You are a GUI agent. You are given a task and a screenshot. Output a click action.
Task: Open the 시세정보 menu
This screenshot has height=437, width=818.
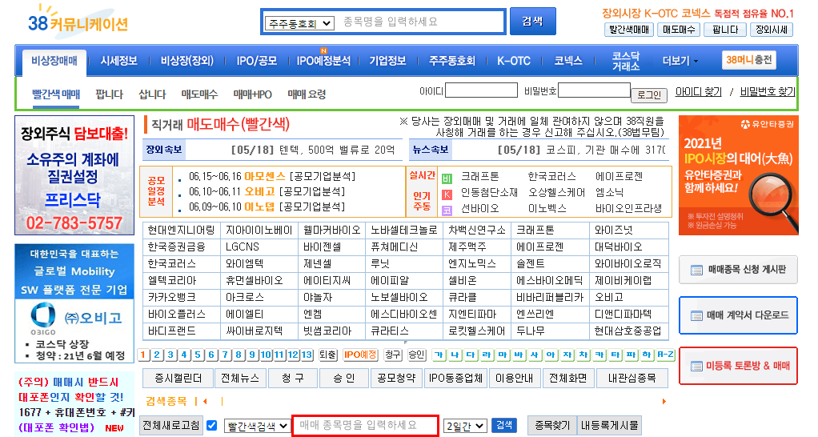pyautogui.click(x=118, y=61)
